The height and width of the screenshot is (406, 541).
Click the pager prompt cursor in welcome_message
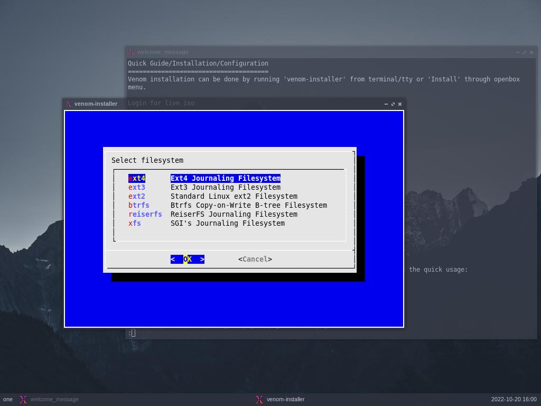133,333
